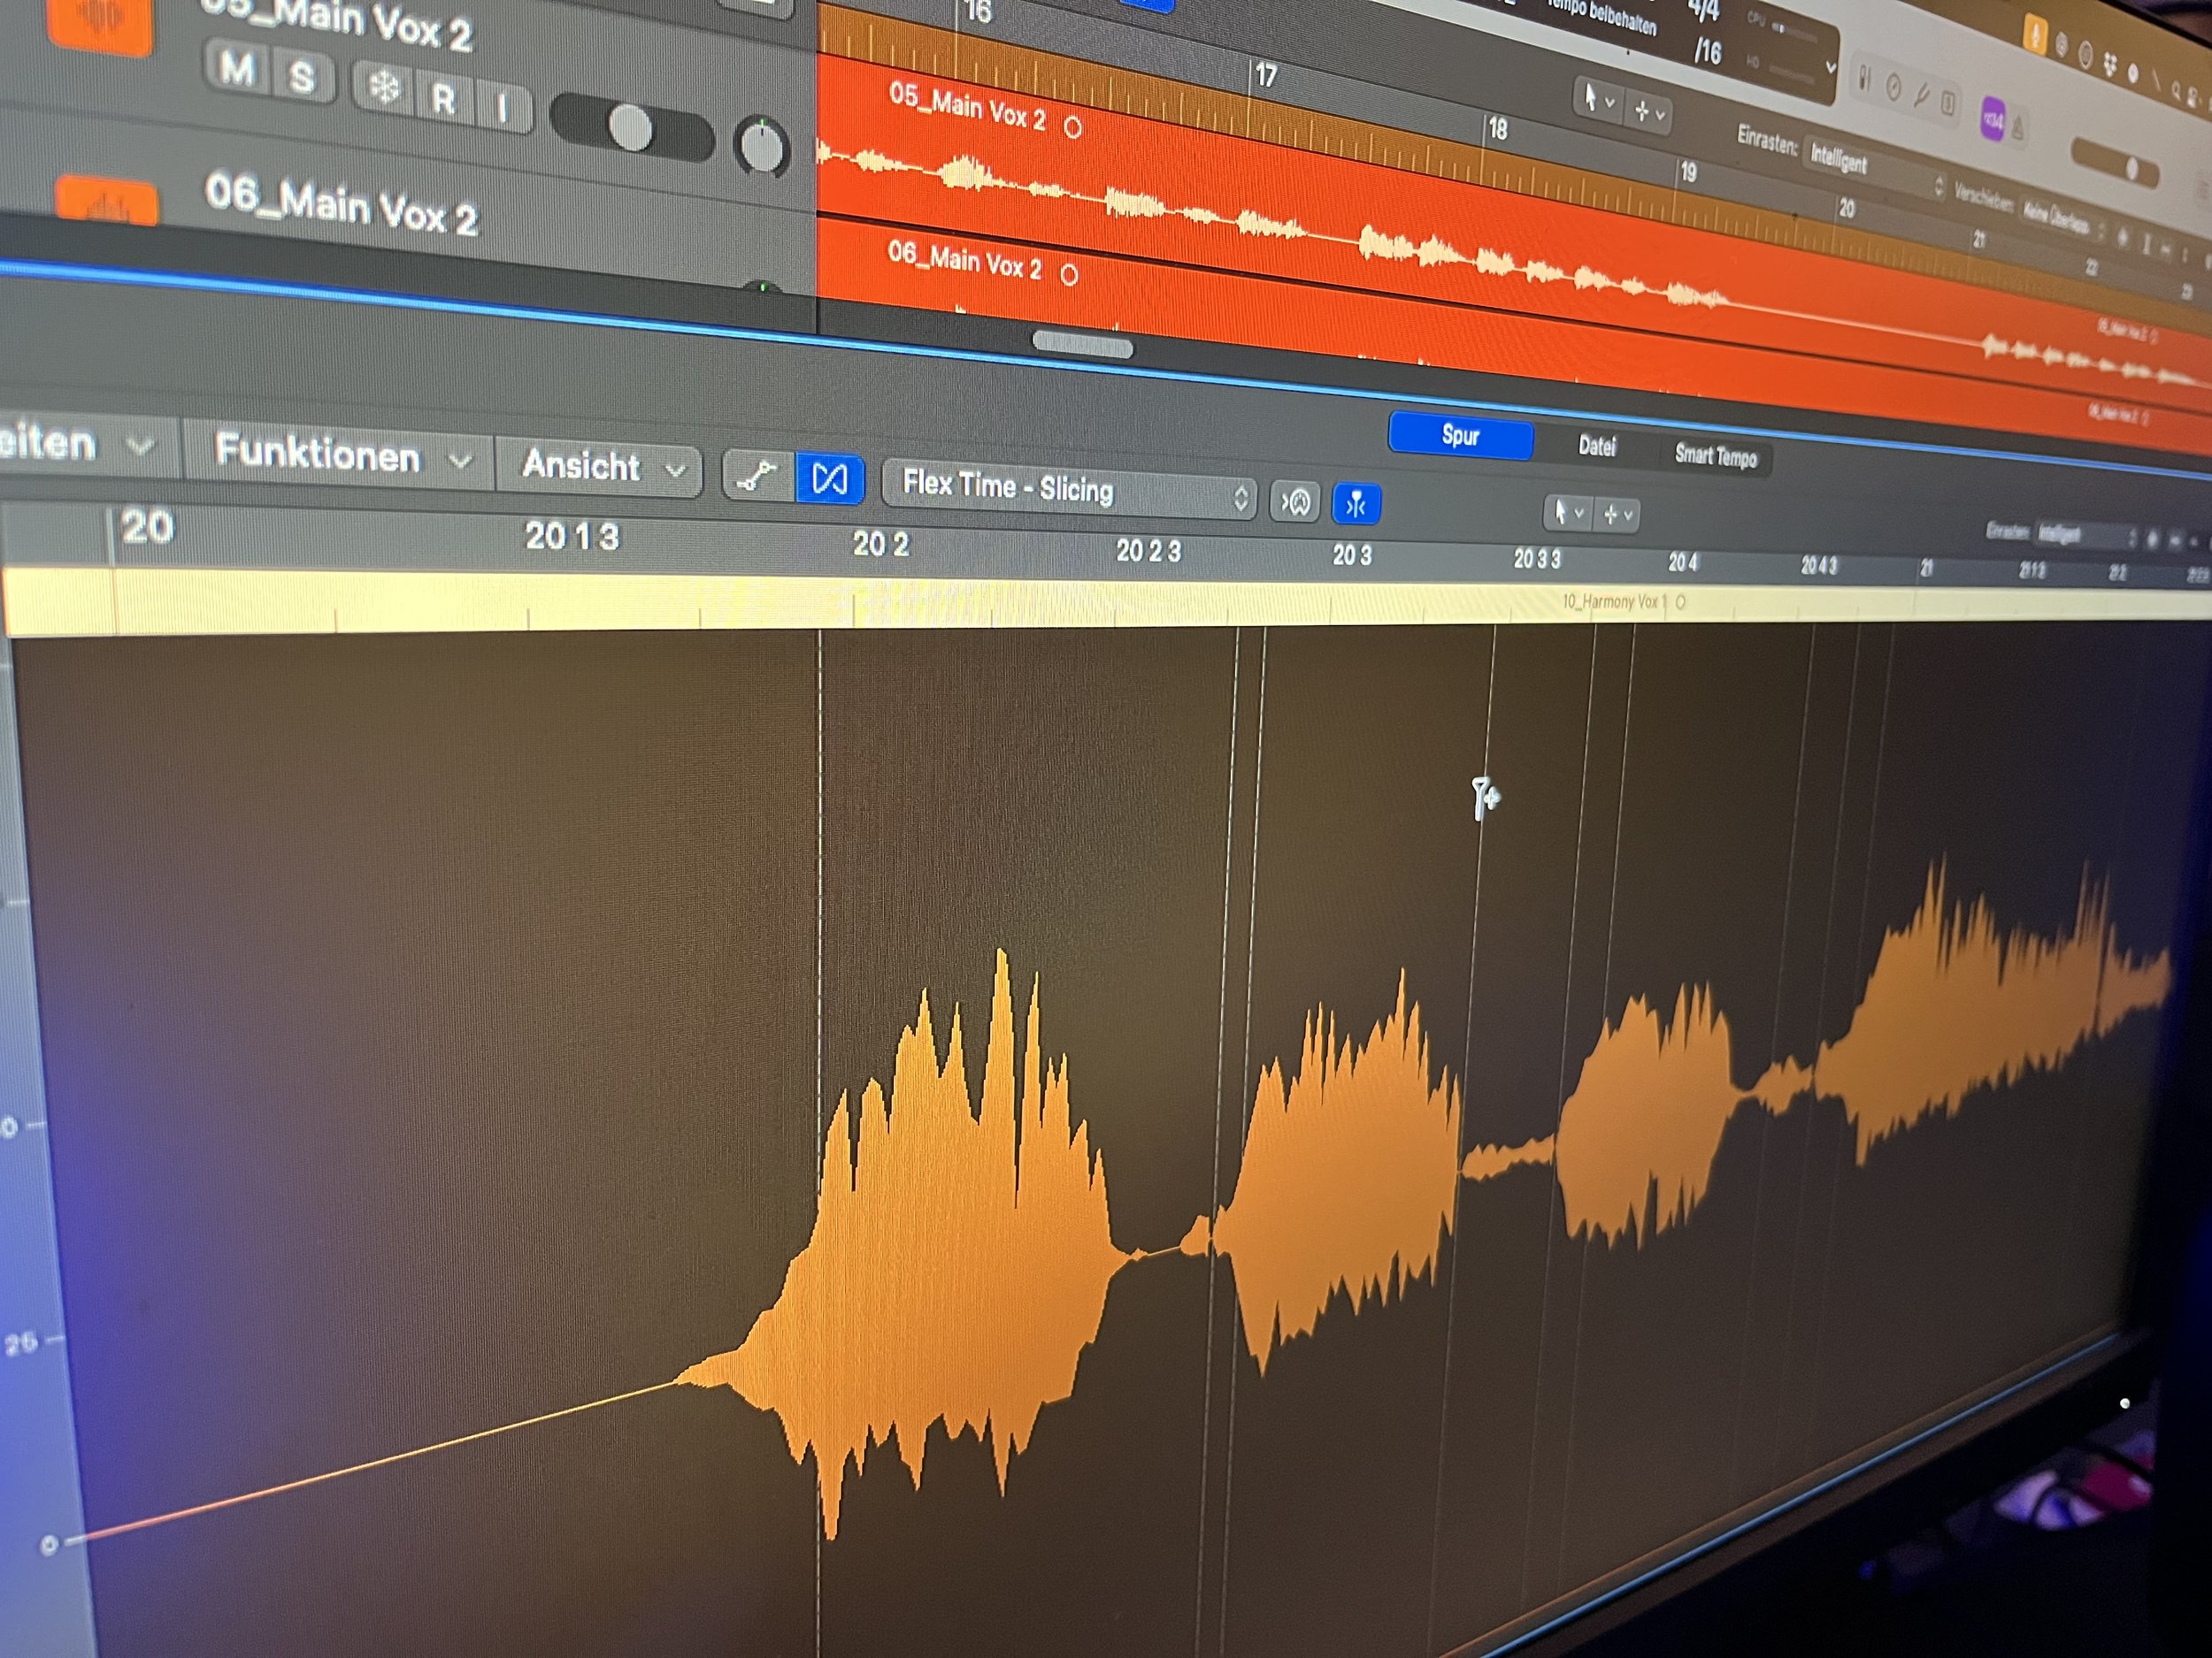Toggle the Flex show/hide button in editor

pyautogui.click(x=829, y=479)
